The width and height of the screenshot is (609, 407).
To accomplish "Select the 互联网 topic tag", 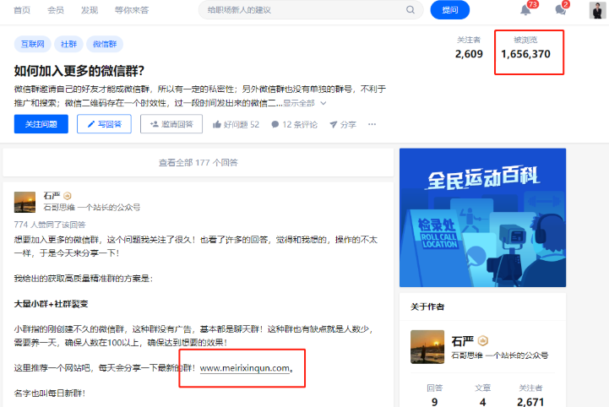I will (x=33, y=44).
